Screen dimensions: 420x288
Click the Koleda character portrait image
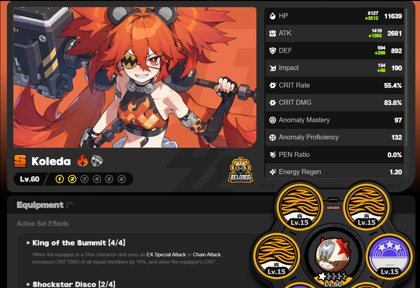click(135, 77)
